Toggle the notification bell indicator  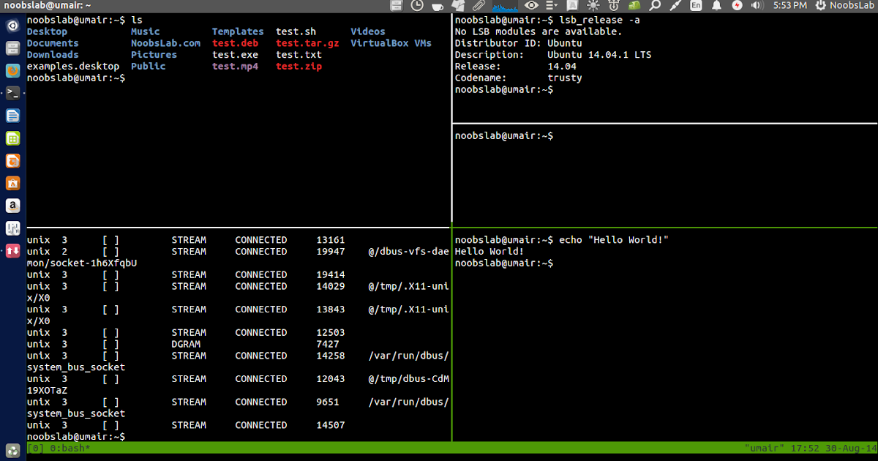tap(716, 6)
